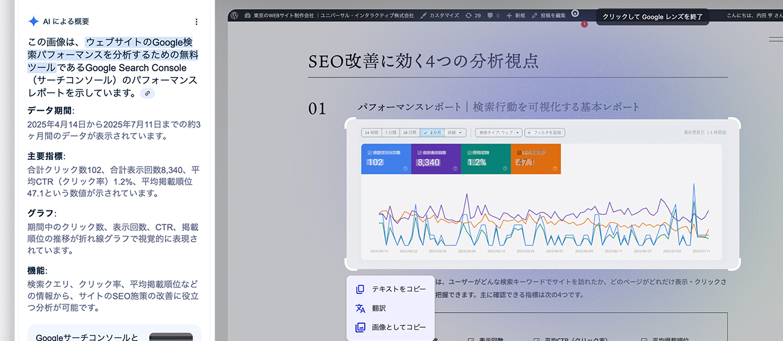Click the グラフ heading in AI overview
This screenshot has width=783, height=341.
click(42, 214)
